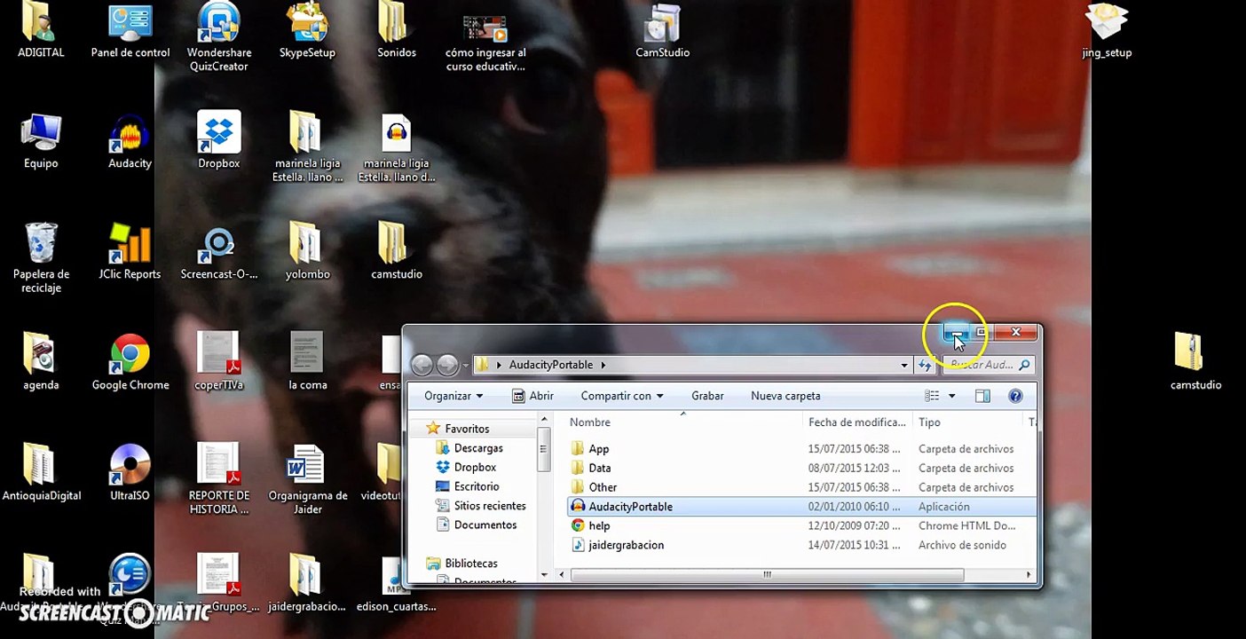Click the horizontal scrollbar in the file list
The width and height of the screenshot is (1246, 639).
767,575
